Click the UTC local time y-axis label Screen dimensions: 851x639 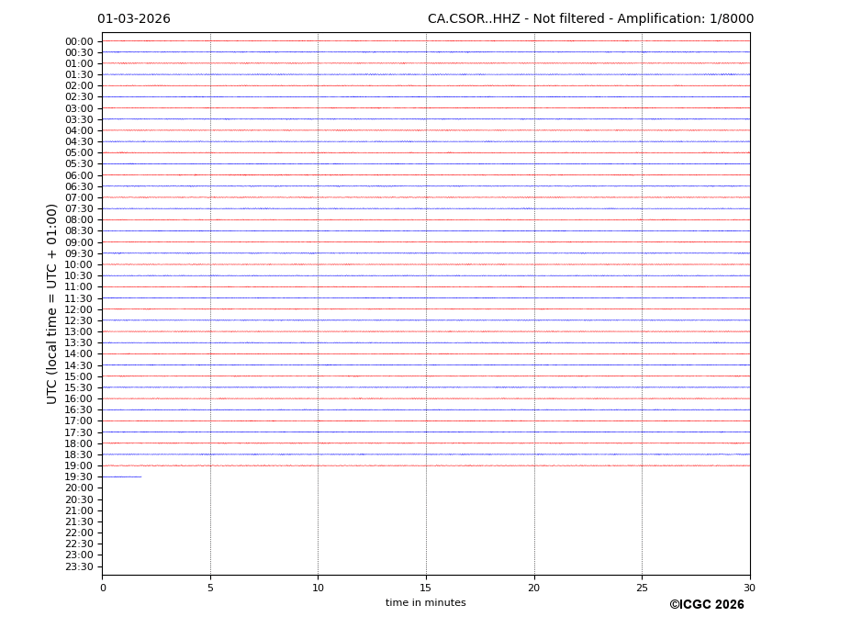52,304
